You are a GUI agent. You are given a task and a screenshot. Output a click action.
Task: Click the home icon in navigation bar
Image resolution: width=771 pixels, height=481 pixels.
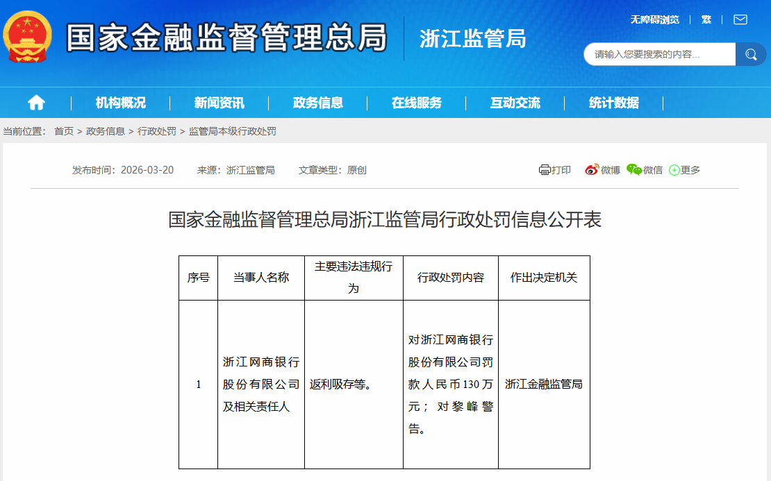[x=36, y=103]
